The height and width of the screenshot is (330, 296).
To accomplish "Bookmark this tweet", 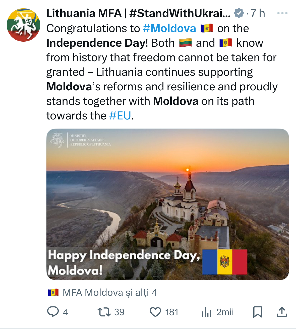I will [258, 312].
